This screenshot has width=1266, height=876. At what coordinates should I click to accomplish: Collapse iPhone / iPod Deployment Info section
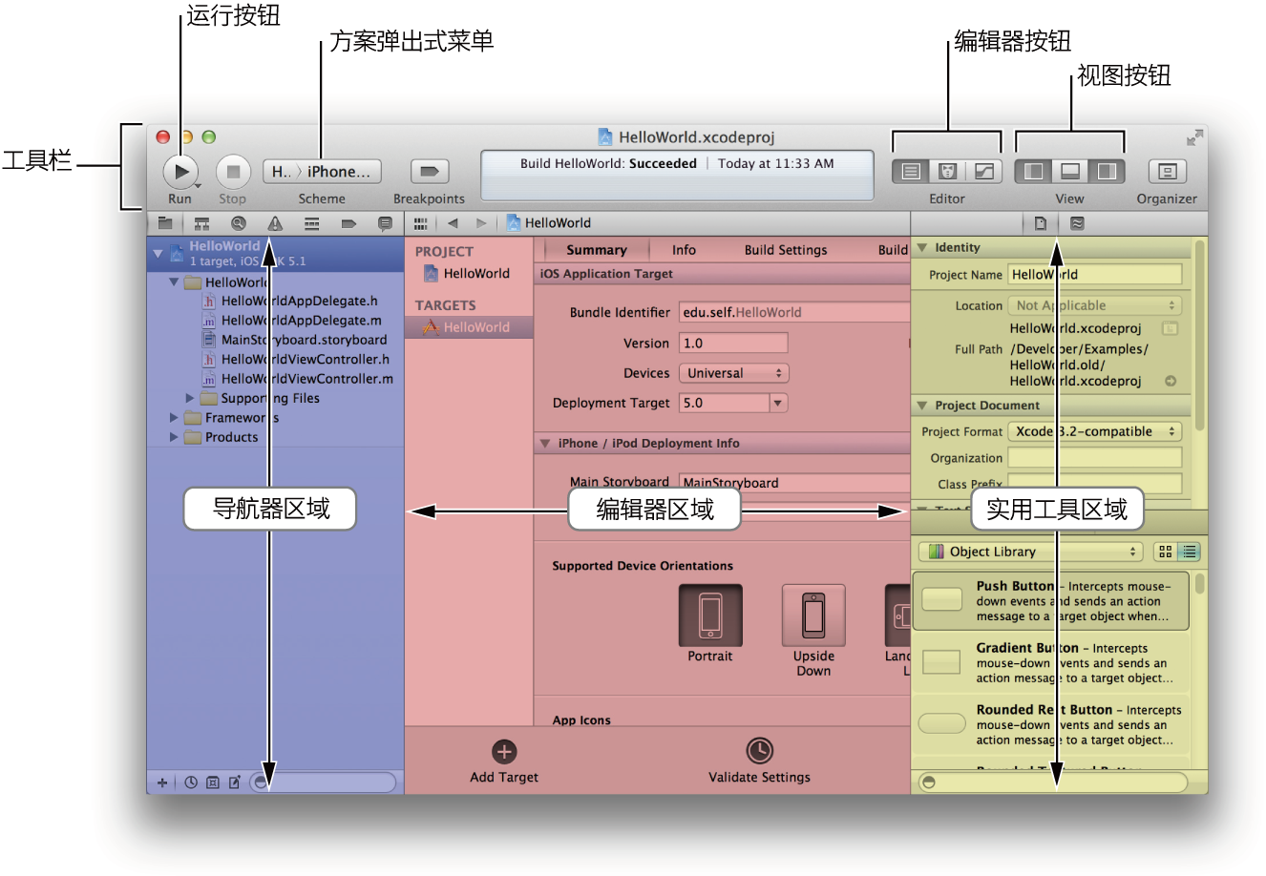545,444
